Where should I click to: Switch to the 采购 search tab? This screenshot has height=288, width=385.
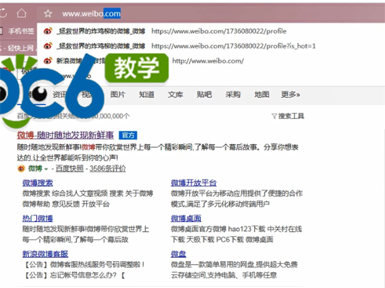(233, 95)
